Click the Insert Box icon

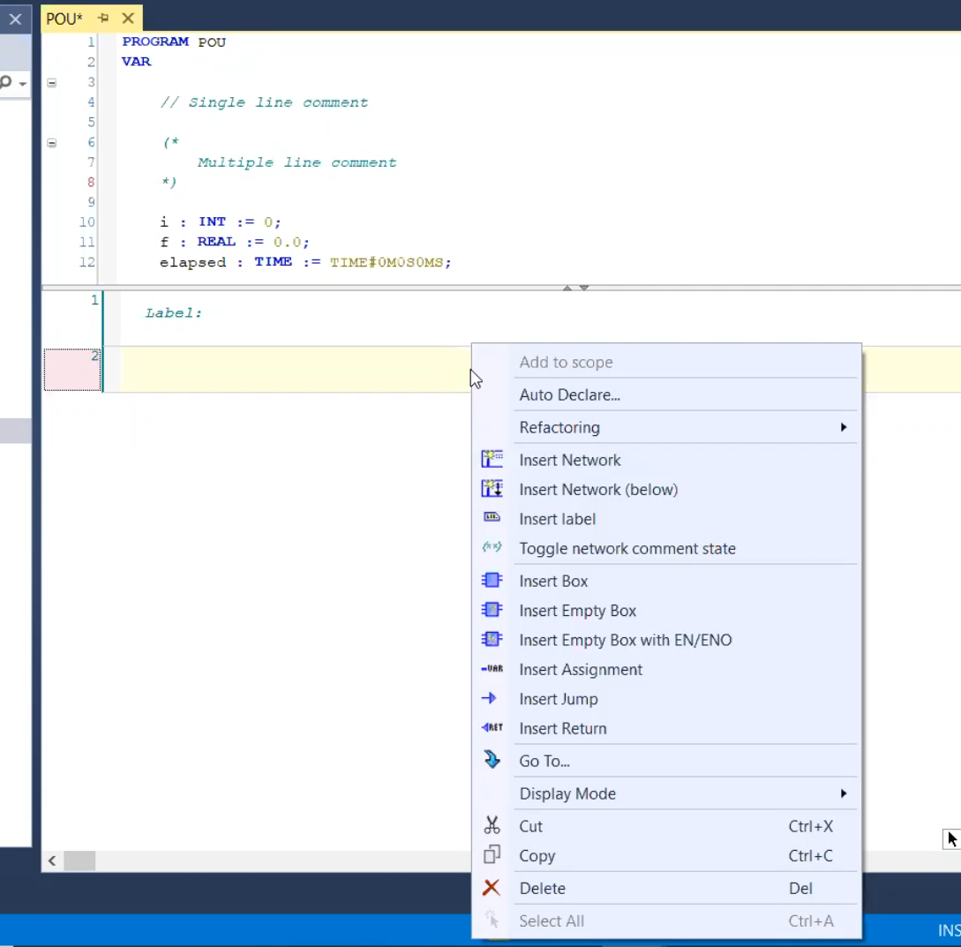pyautogui.click(x=492, y=581)
